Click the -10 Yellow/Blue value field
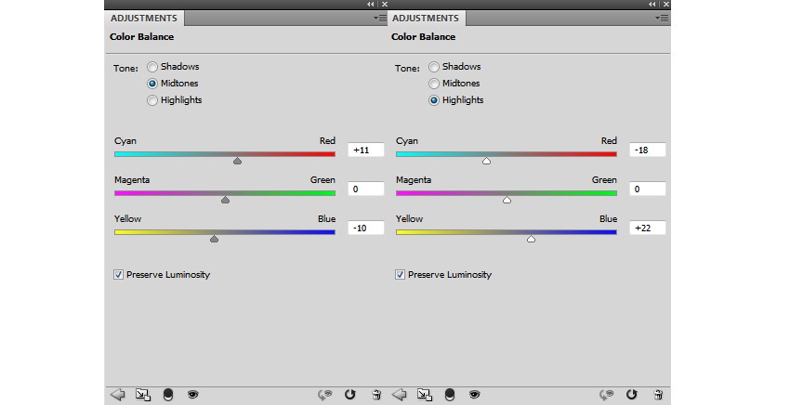This screenshot has height=405, width=790. point(366,228)
